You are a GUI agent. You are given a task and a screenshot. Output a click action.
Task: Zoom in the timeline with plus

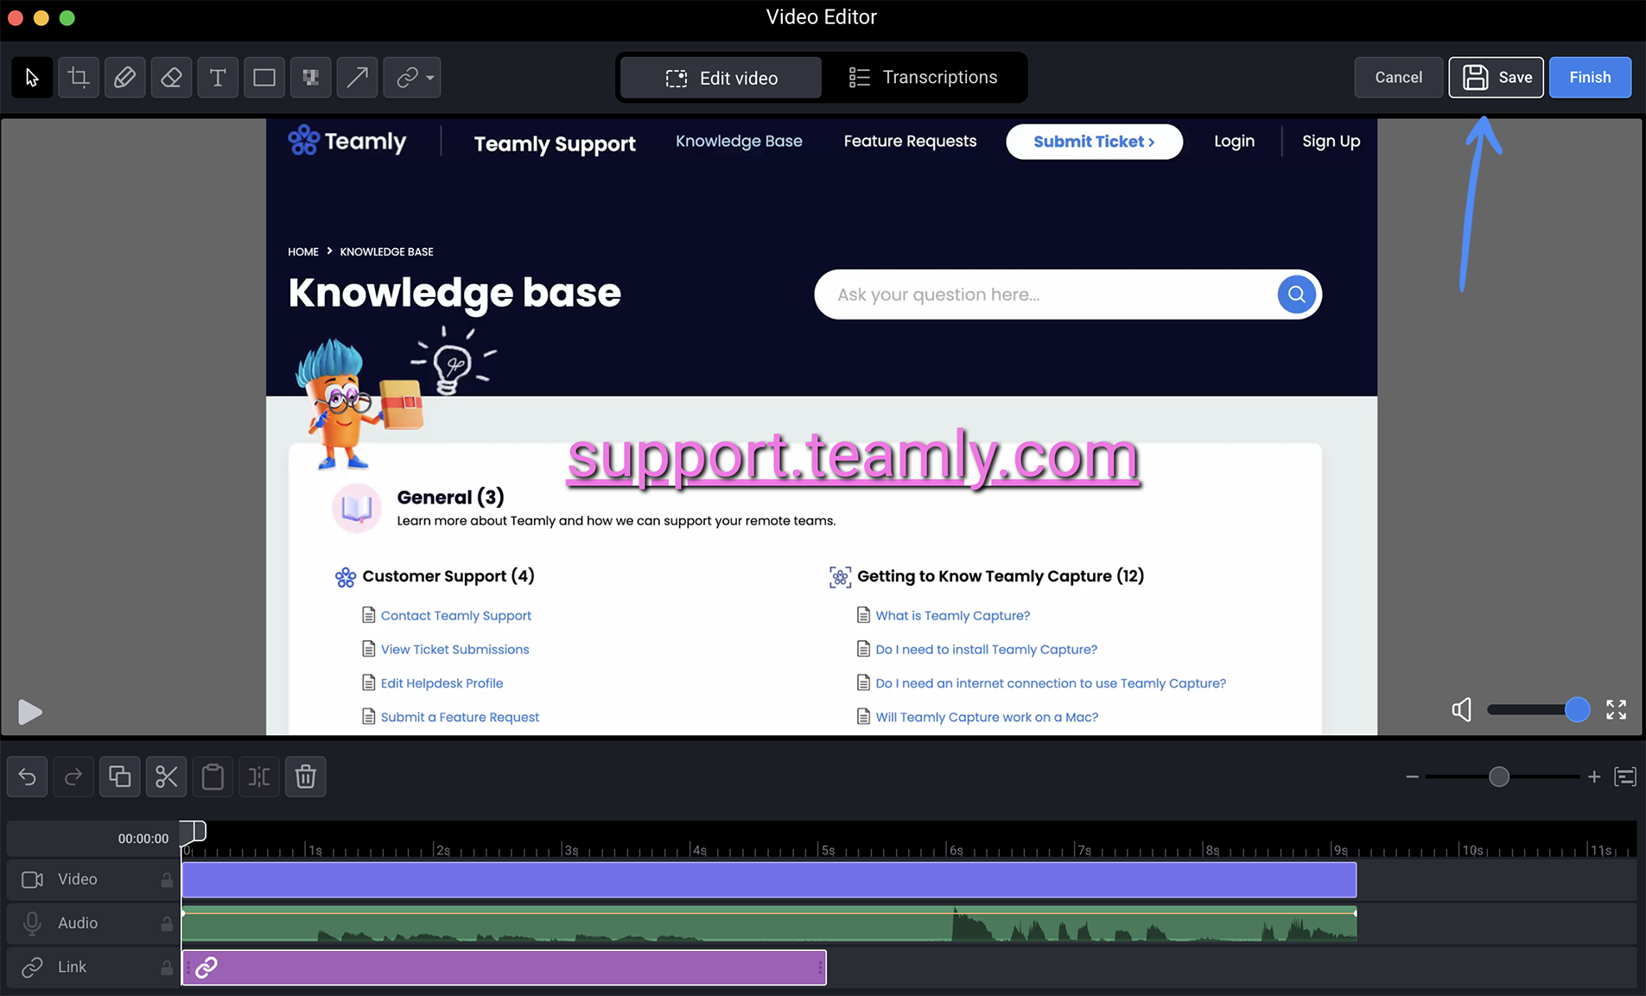click(1594, 777)
